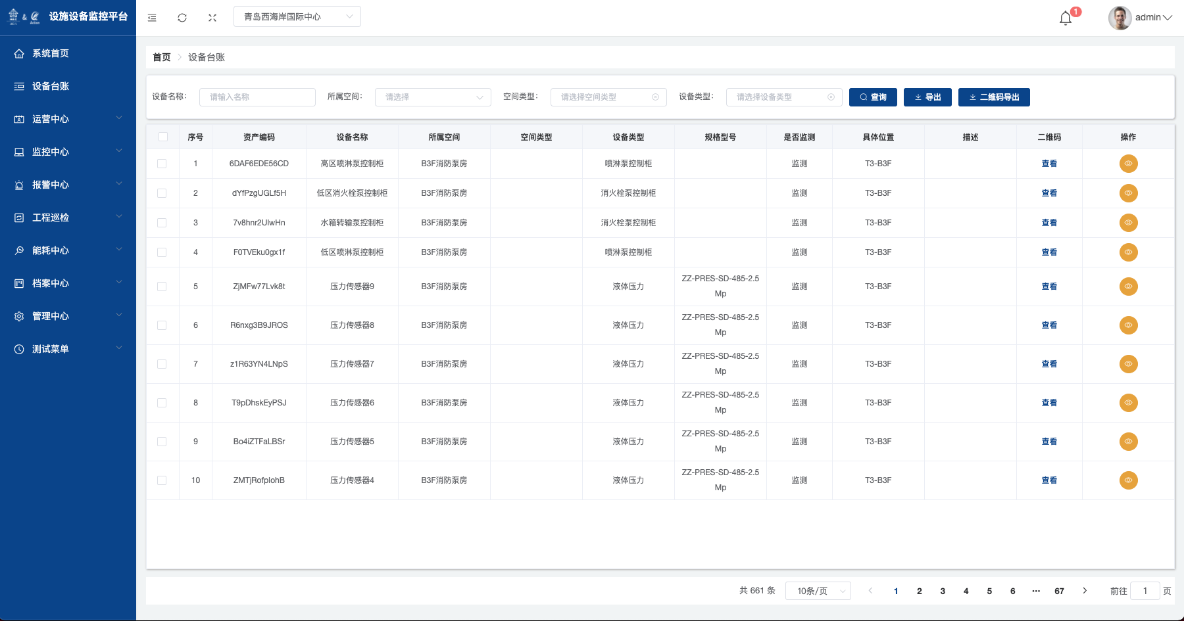The height and width of the screenshot is (621, 1184).
Task: Click the admin user avatar
Action: tap(1120, 18)
